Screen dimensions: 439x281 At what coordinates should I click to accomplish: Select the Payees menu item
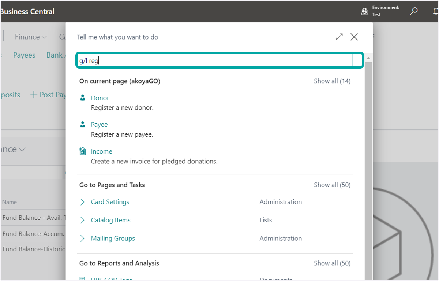(x=24, y=55)
